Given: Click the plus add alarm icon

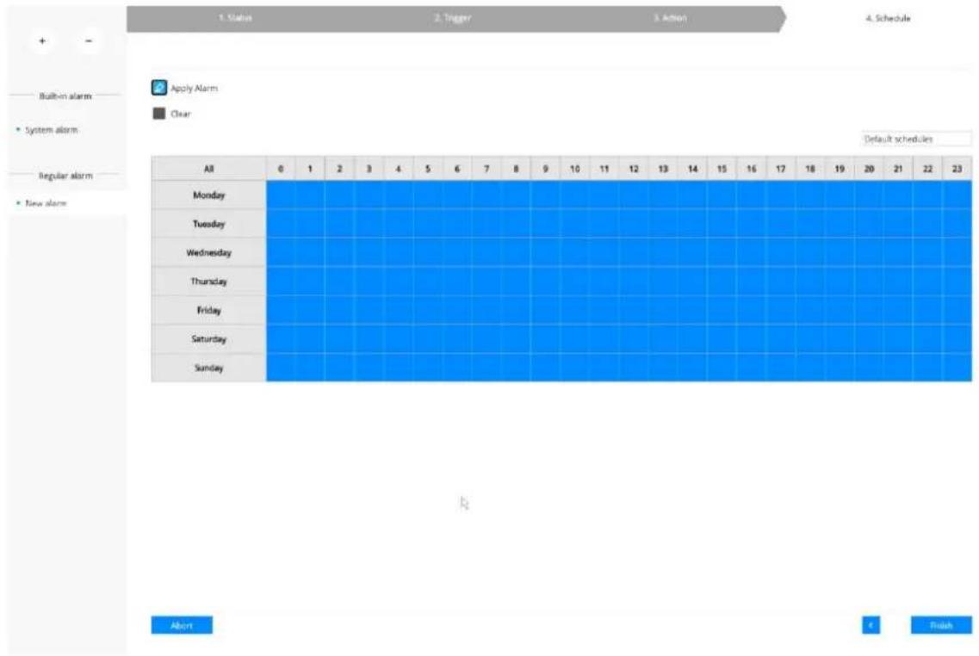Looking at the screenshot, I should pyautogui.click(x=42, y=41).
